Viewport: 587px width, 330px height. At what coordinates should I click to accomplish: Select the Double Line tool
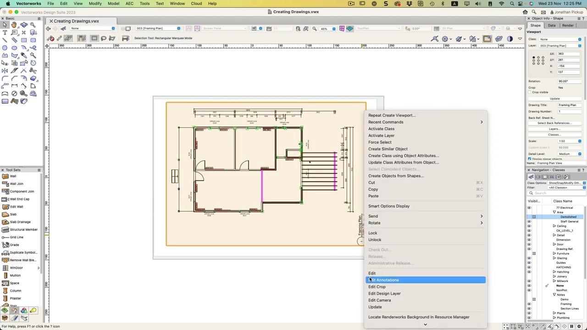[x=14, y=40]
